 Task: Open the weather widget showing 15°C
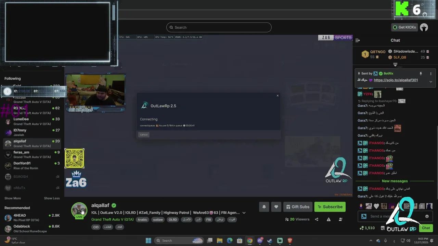point(15,241)
